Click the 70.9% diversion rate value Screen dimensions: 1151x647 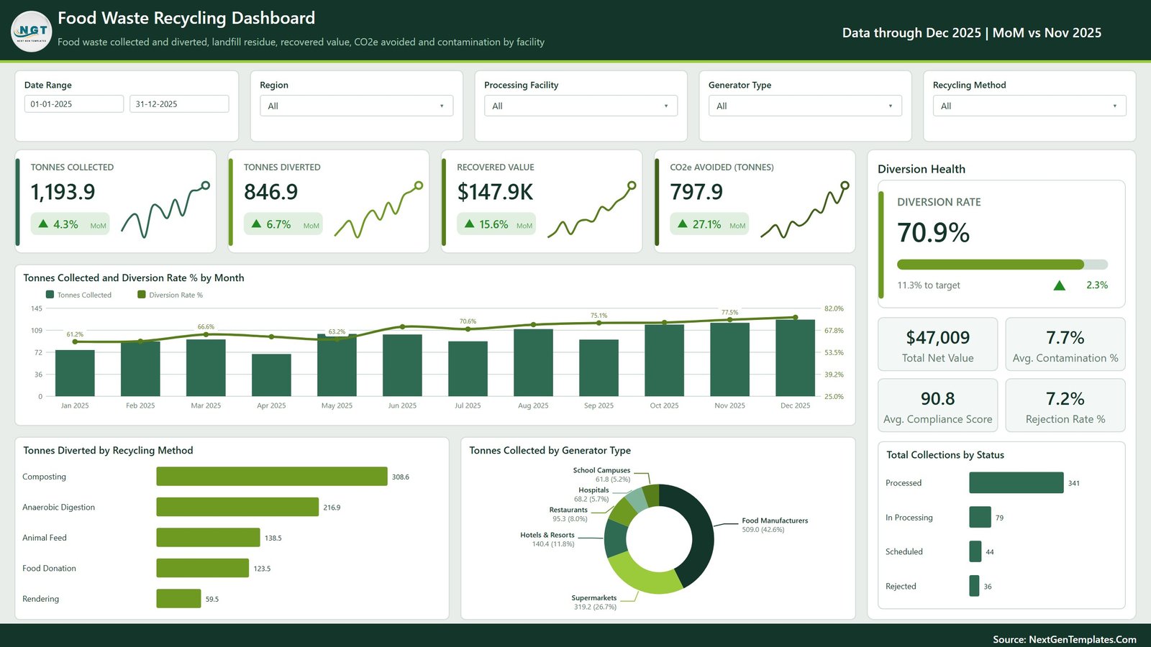(x=933, y=233)
